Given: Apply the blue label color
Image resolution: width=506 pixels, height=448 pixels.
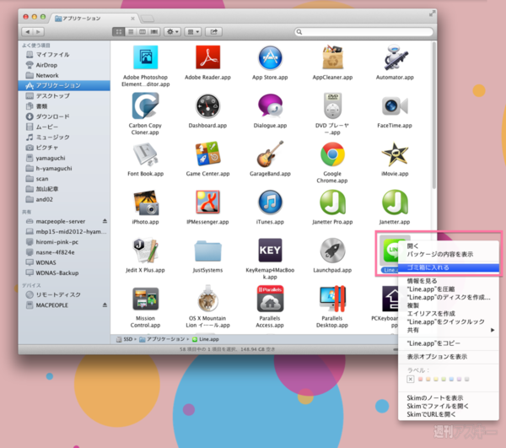Looking at the screenshot, I should pos(451,380).
